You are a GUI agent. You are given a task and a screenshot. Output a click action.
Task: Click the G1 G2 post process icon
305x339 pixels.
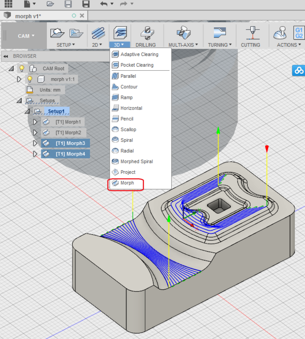(299, 33)
